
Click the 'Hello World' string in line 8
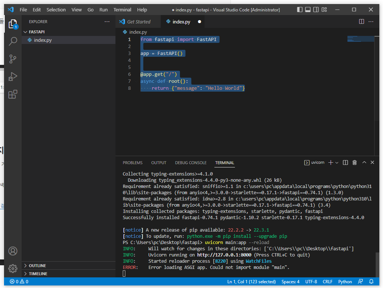click(224, 88)
